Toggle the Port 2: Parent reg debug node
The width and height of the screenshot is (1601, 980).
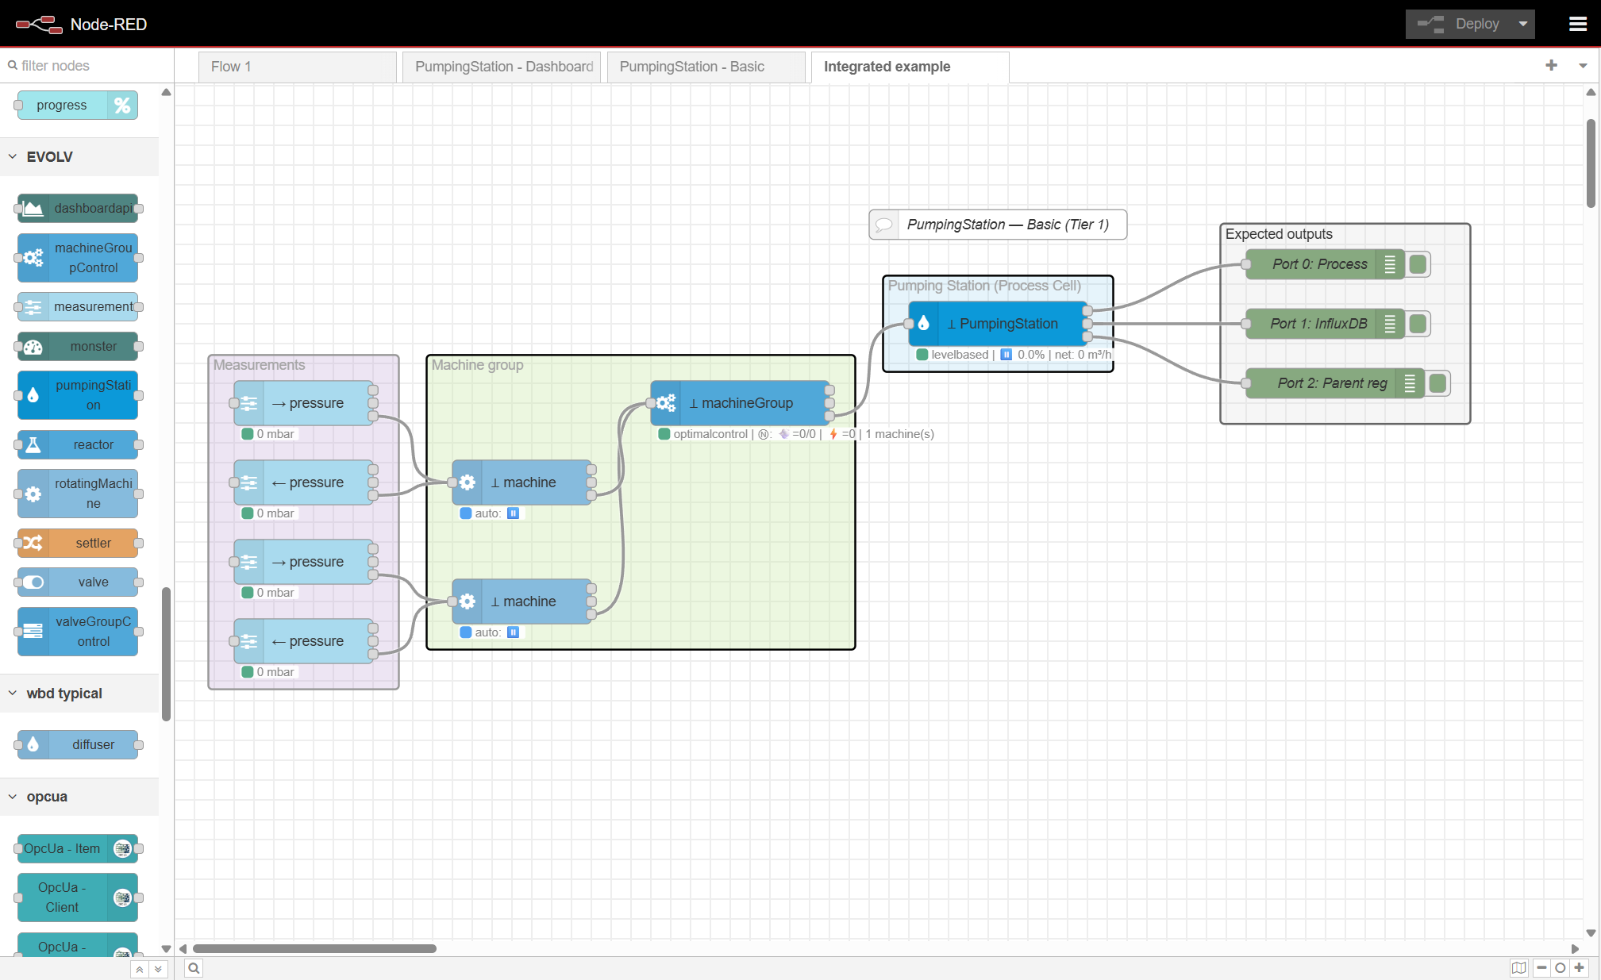(1437, 383)
